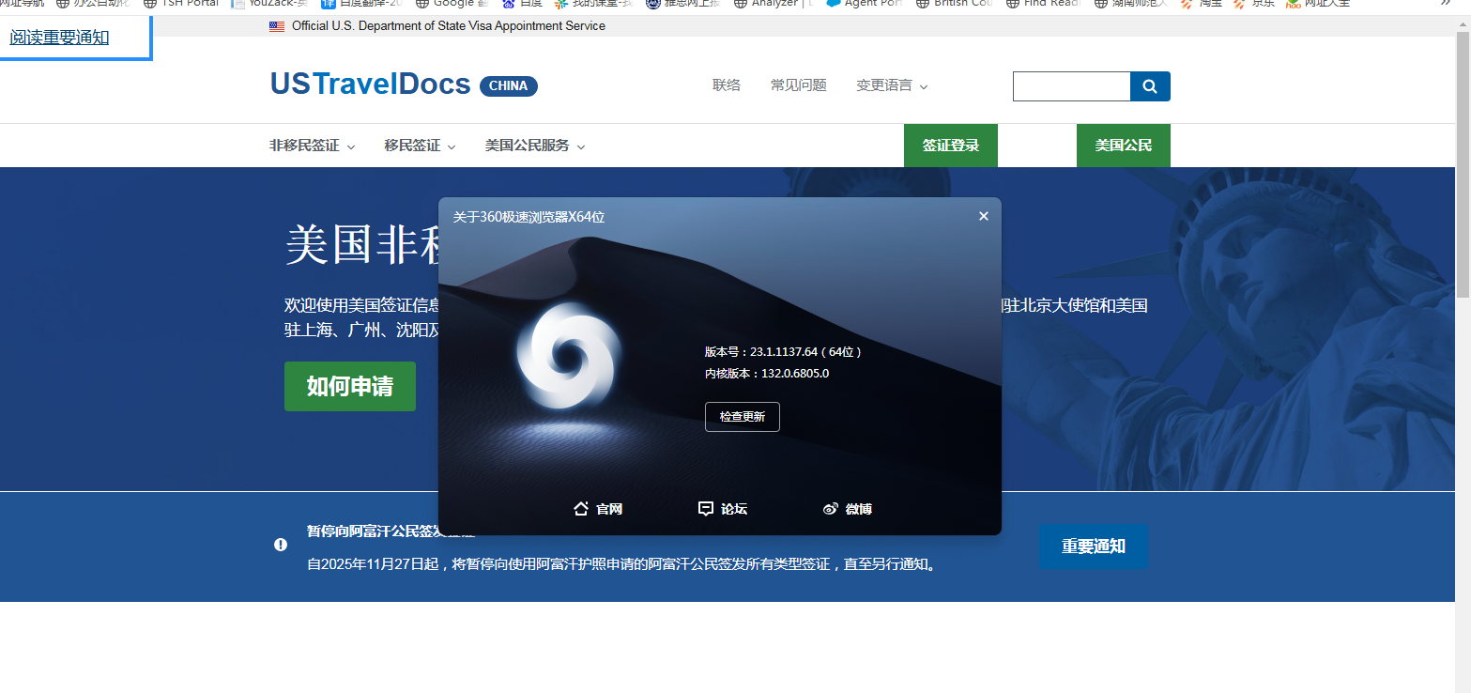Open the 常见问题 FAQ link
Screen dimensions: 1471x693
point(799,85)
